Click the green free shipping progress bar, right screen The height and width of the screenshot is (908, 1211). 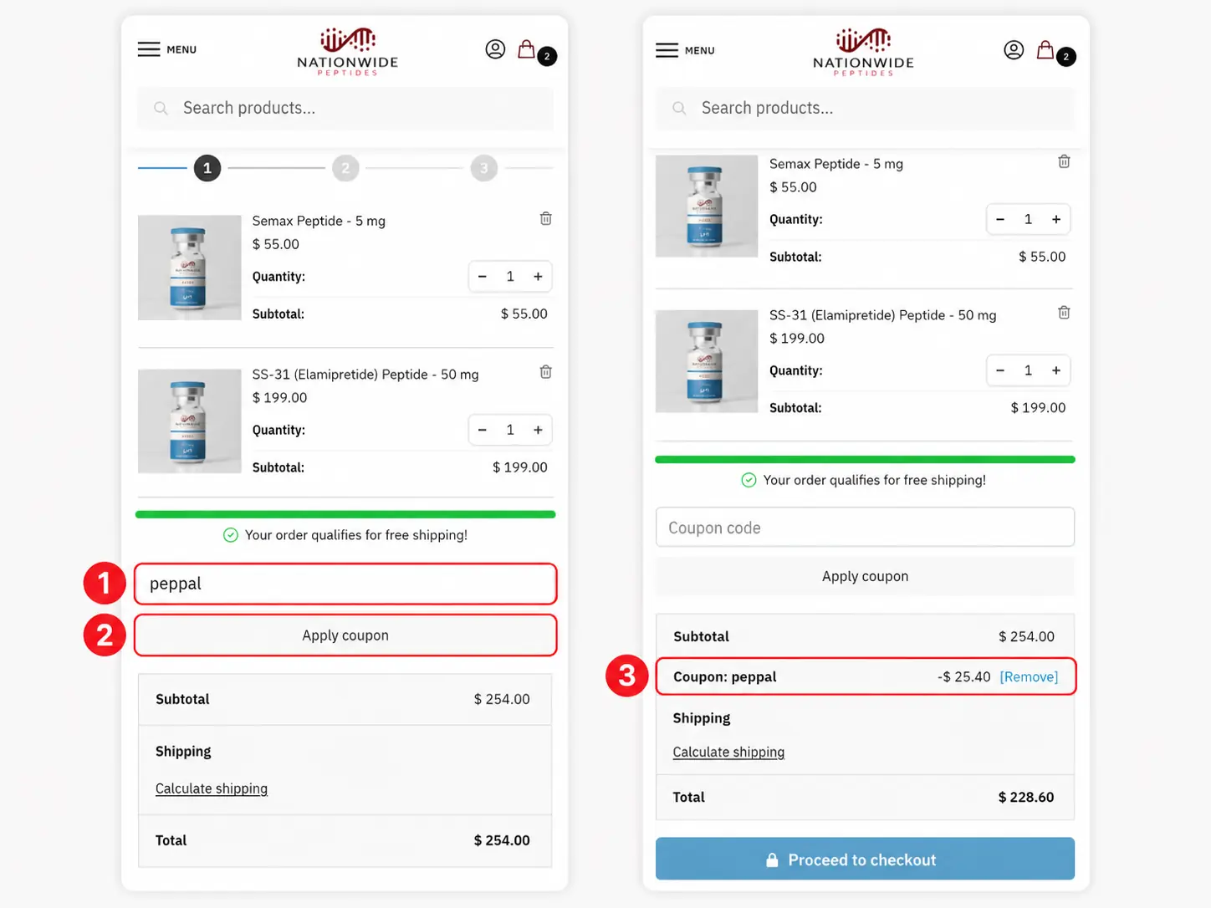pyautogui.click(x=865, y=459)
